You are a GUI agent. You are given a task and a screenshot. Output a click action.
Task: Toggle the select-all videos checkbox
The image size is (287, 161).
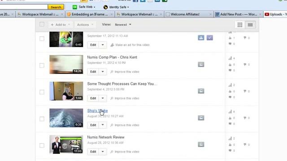tap(42, 24)
